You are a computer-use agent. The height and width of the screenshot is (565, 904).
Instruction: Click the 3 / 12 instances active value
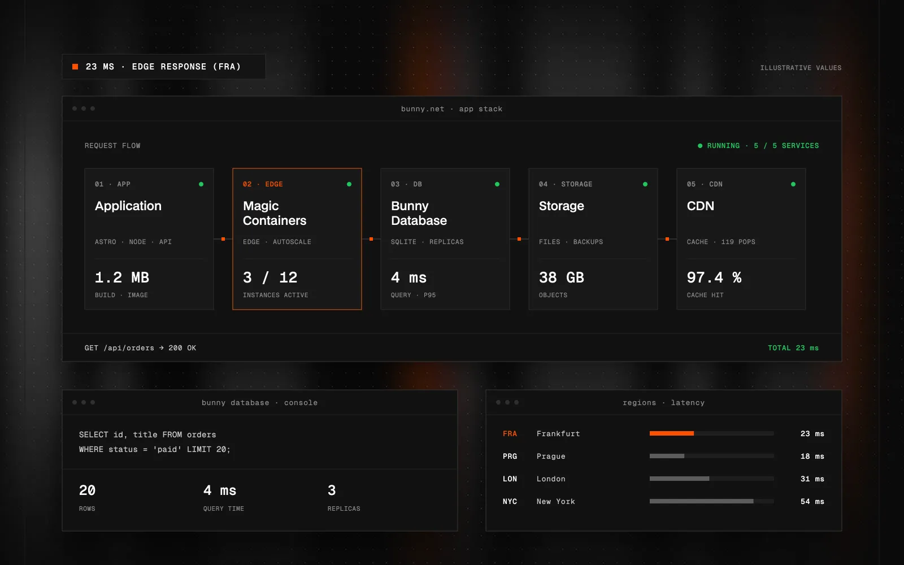[x=270, y=277]
